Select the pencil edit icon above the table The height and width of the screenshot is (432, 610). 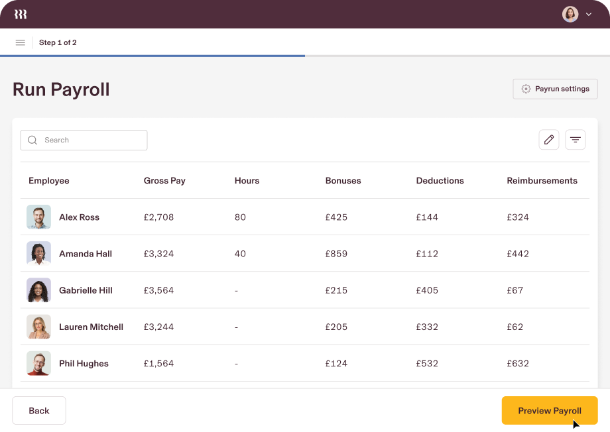point(548,140)
